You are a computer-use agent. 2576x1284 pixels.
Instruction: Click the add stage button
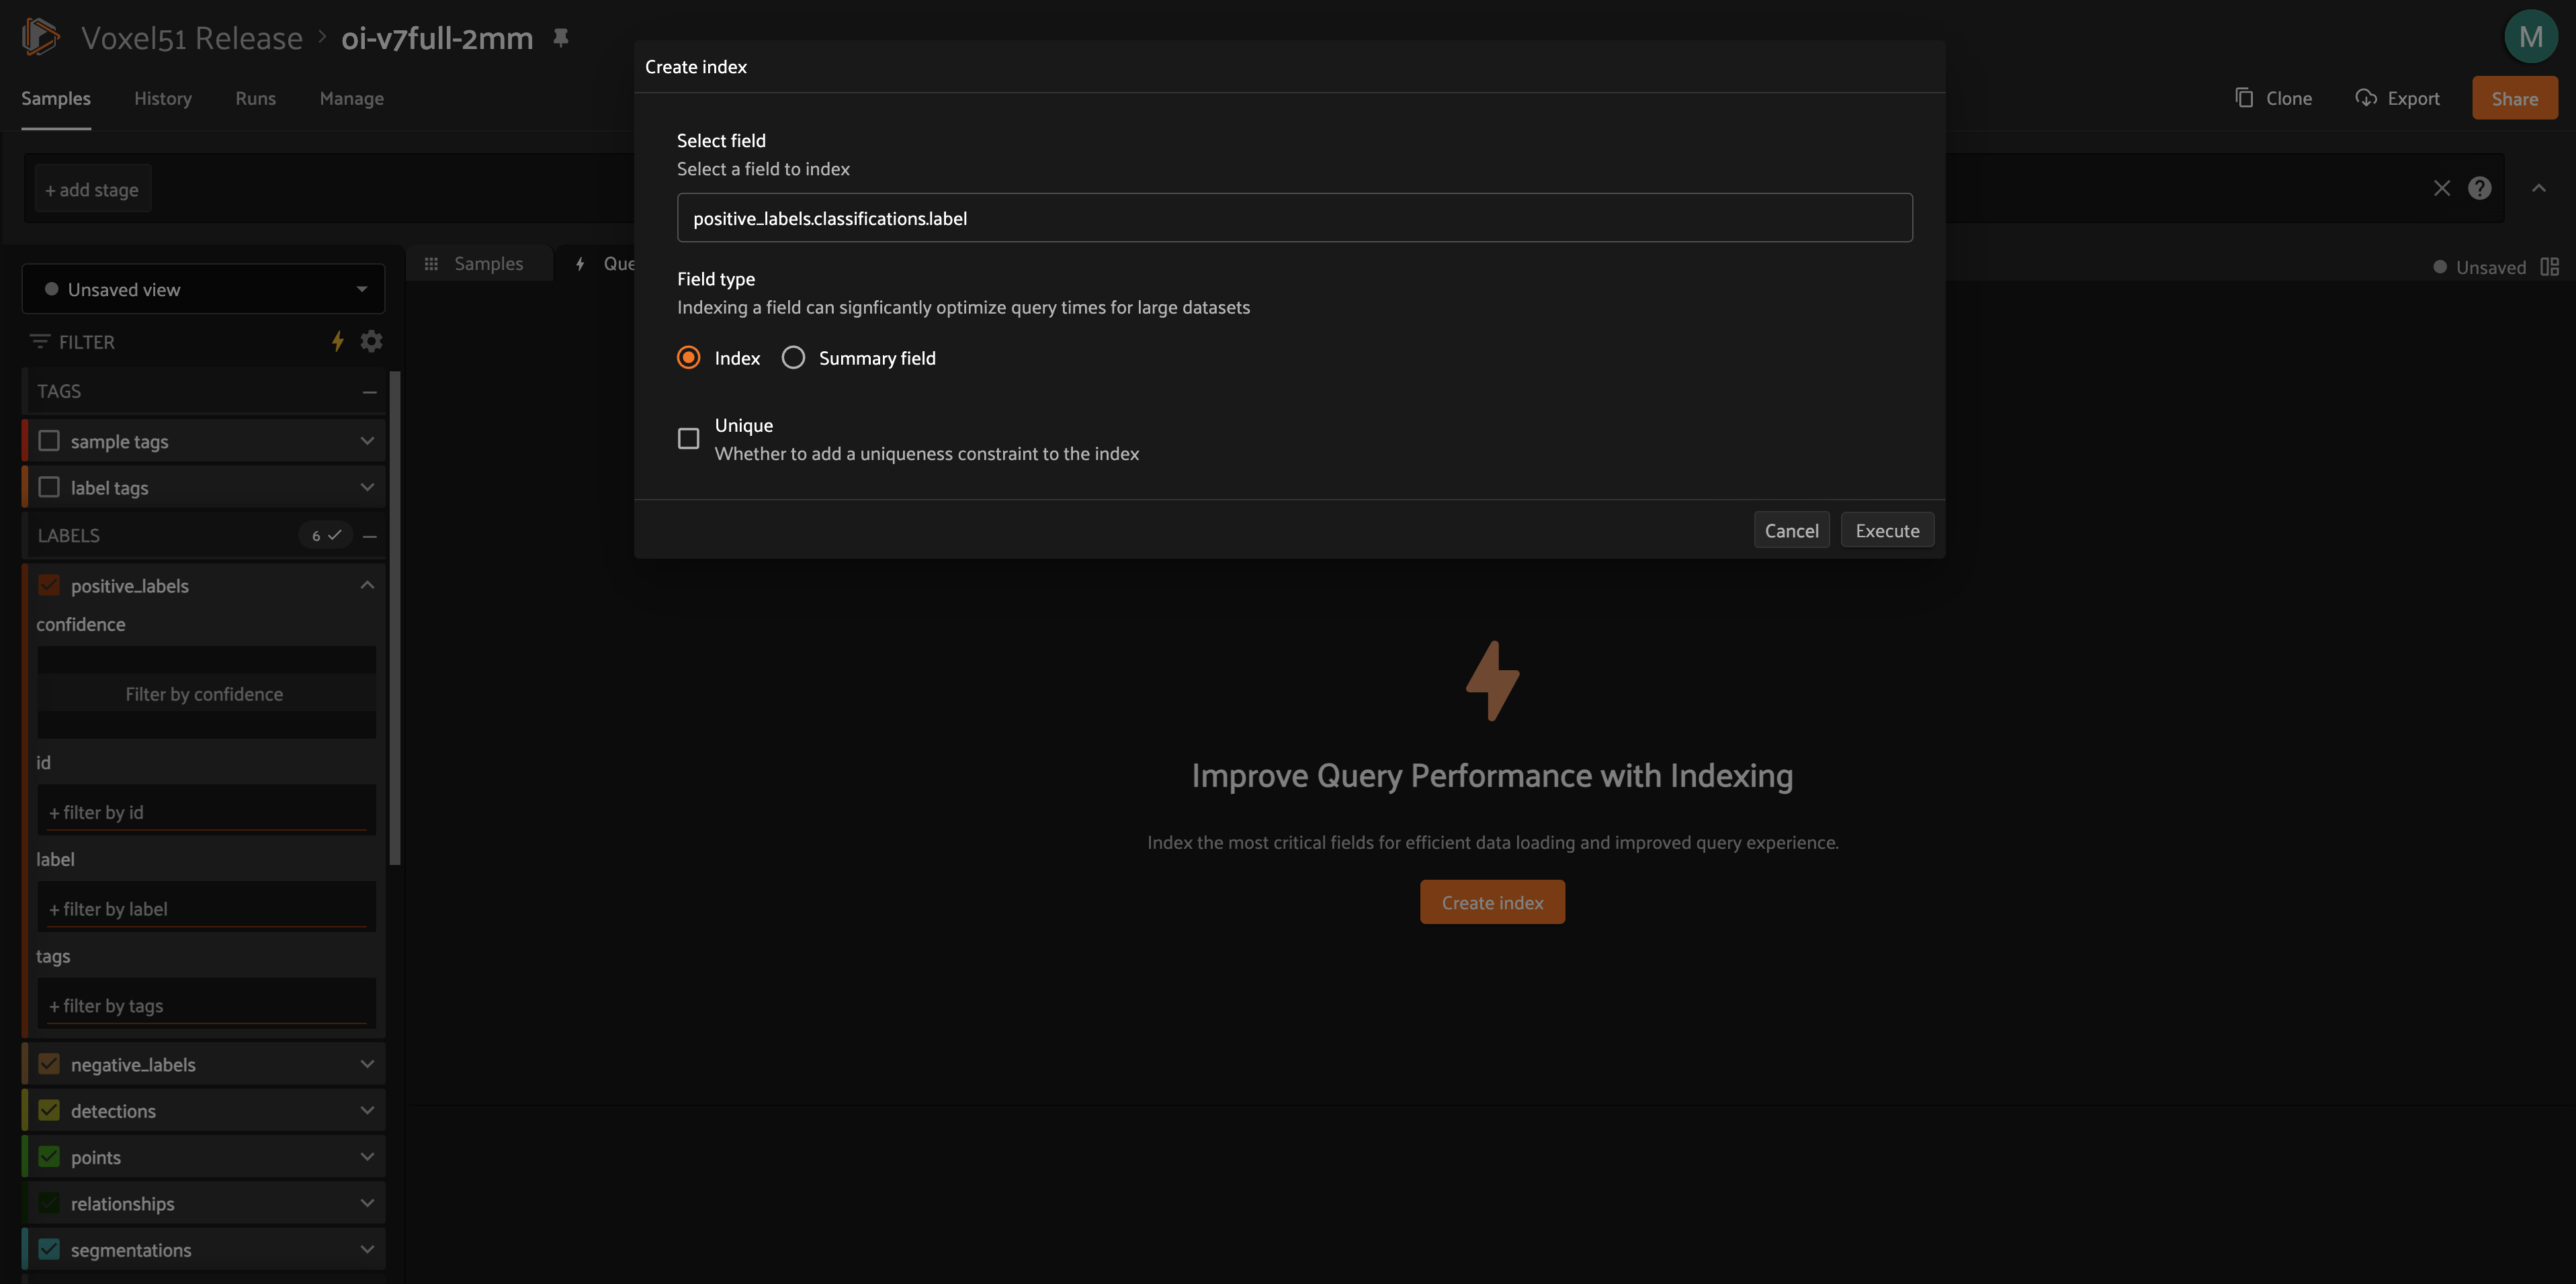[93, 189]
